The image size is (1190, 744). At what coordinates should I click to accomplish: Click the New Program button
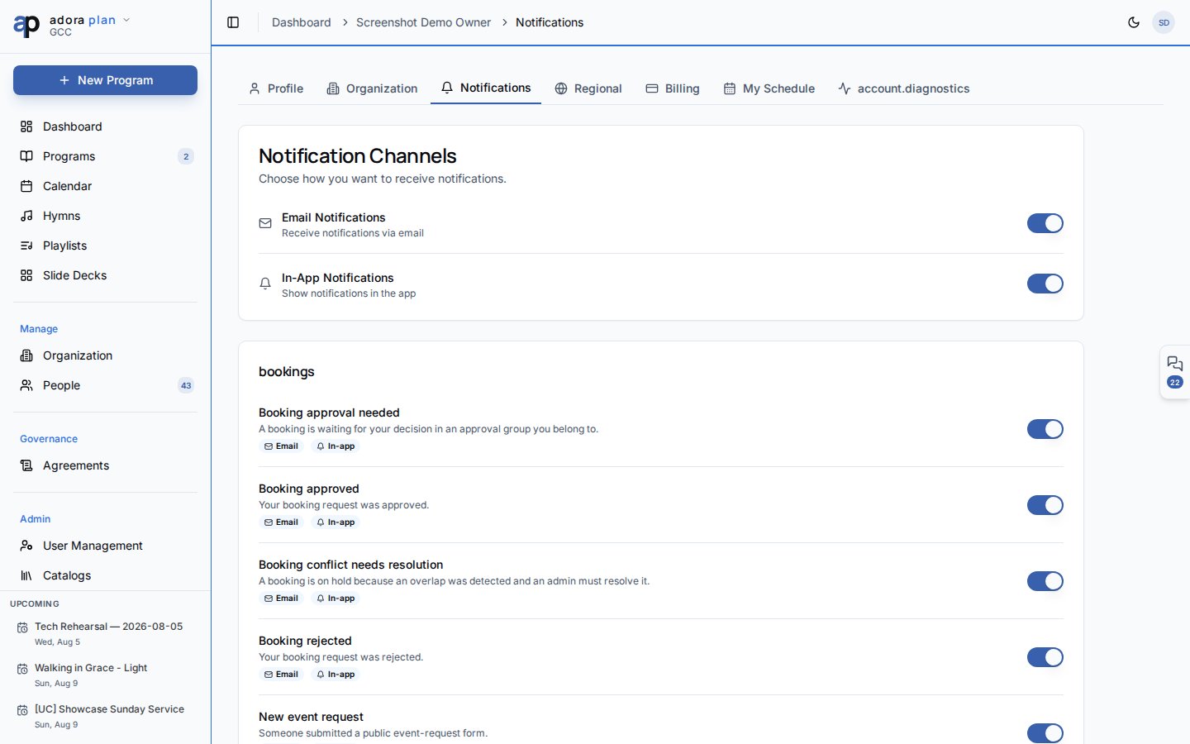[x=105, y=80]
